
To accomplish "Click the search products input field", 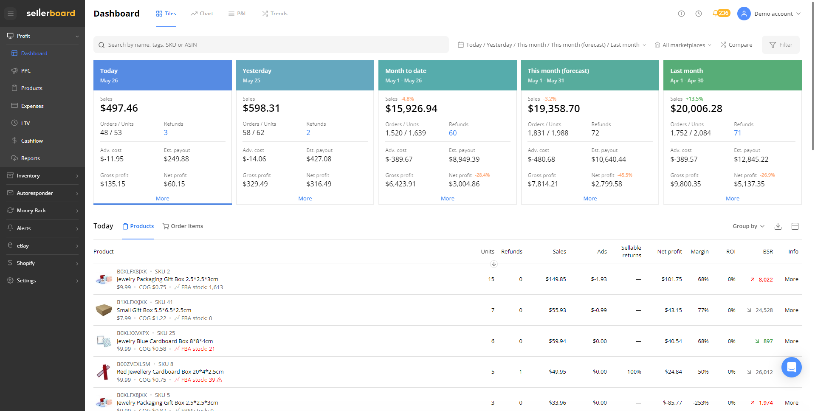I will point(271,45).
